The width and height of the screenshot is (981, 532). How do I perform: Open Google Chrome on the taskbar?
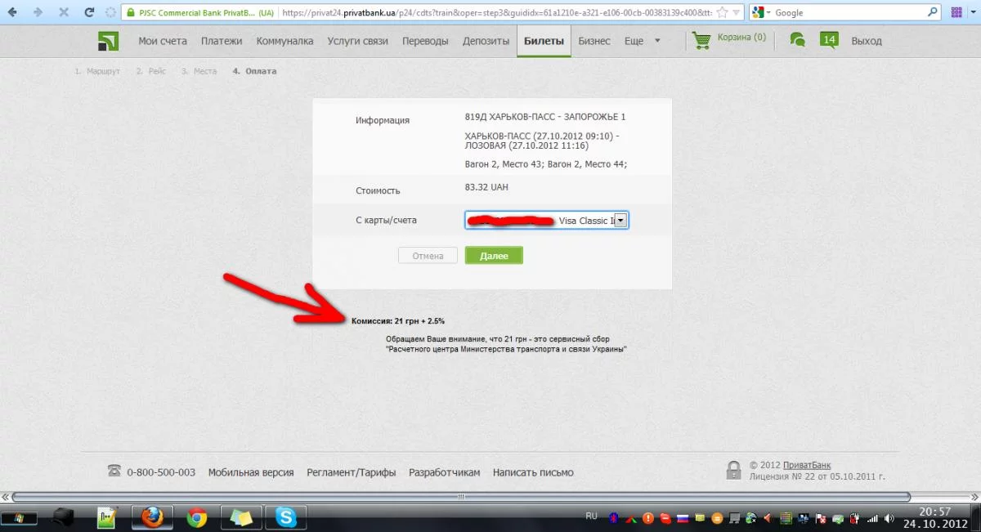click(196, 517)
